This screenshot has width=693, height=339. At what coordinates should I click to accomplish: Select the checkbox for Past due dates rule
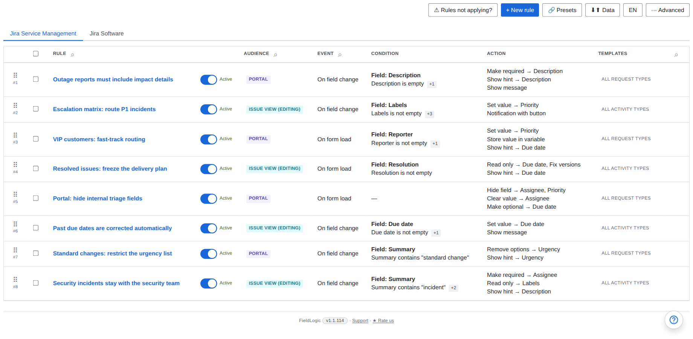(x=36, y=228)
